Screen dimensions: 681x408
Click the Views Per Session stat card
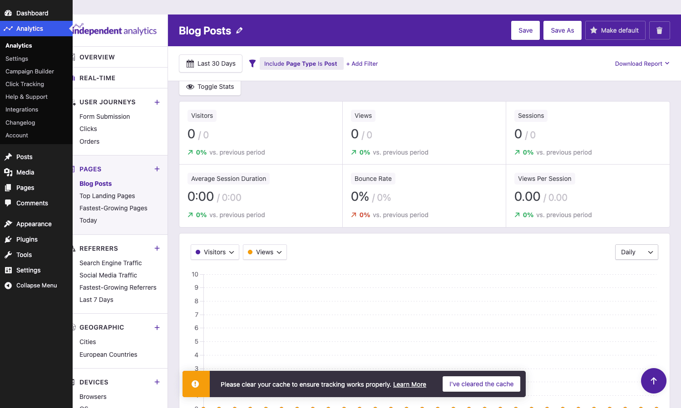(588, 196)
